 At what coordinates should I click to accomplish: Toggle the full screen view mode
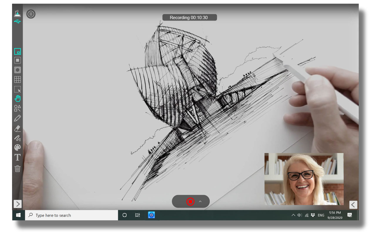[x=17, y=60]
